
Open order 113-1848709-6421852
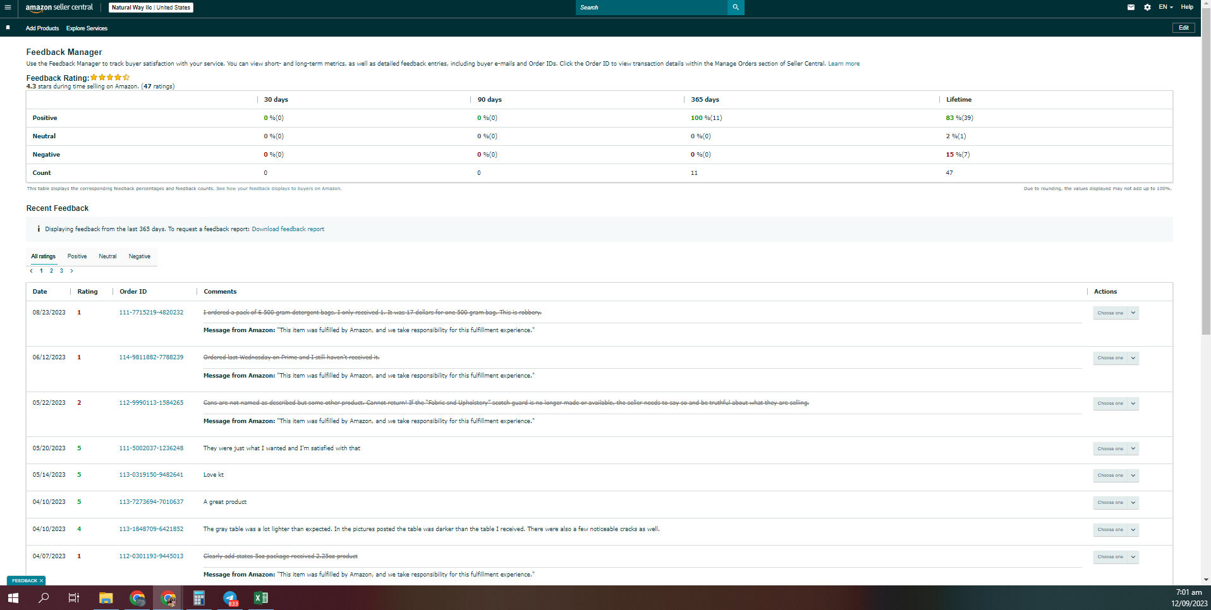[x=151, y=529]
